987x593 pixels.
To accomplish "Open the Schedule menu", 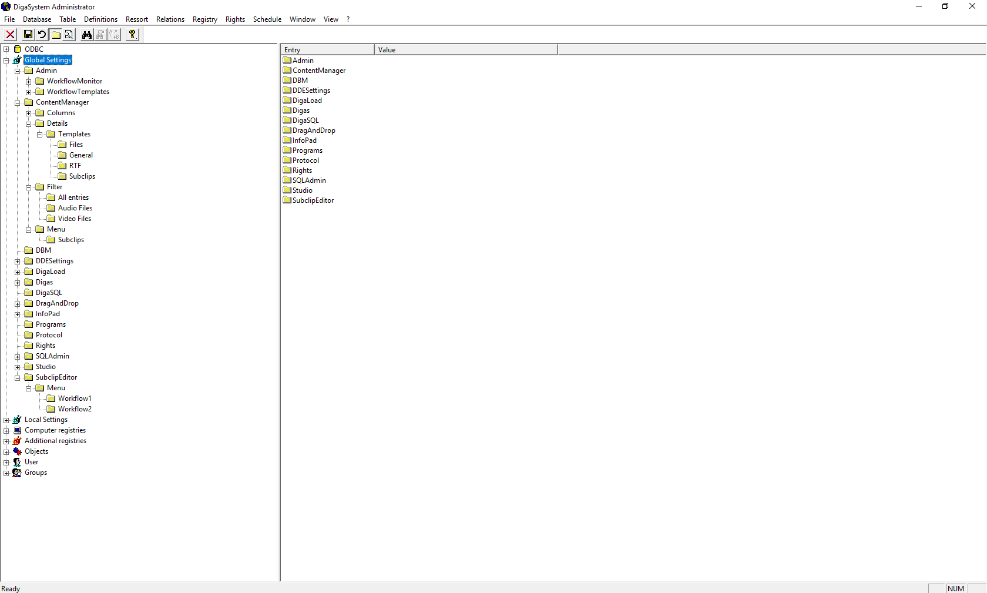I will coord(267,19).
